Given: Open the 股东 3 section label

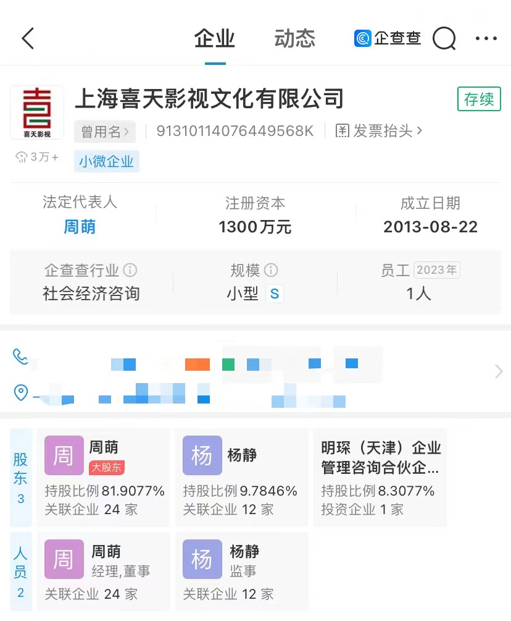Looking at the screenshot, I should (x=20, y=478).
